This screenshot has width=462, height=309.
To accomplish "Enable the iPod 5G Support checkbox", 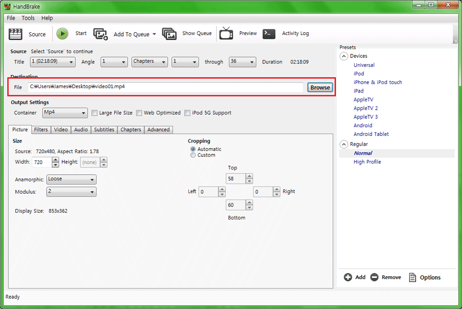I will [187, 113].
